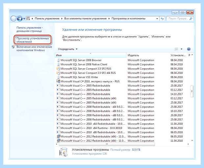Click Microsoft Corporation publisher for SQL Server 2008 Browser
Image resolution: width=204 pixels, height=168 pixels.
click(x=141, y=60)
